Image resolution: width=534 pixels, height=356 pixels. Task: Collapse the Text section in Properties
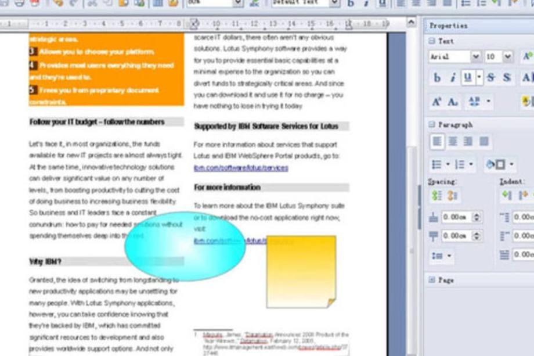pos(432,41)
